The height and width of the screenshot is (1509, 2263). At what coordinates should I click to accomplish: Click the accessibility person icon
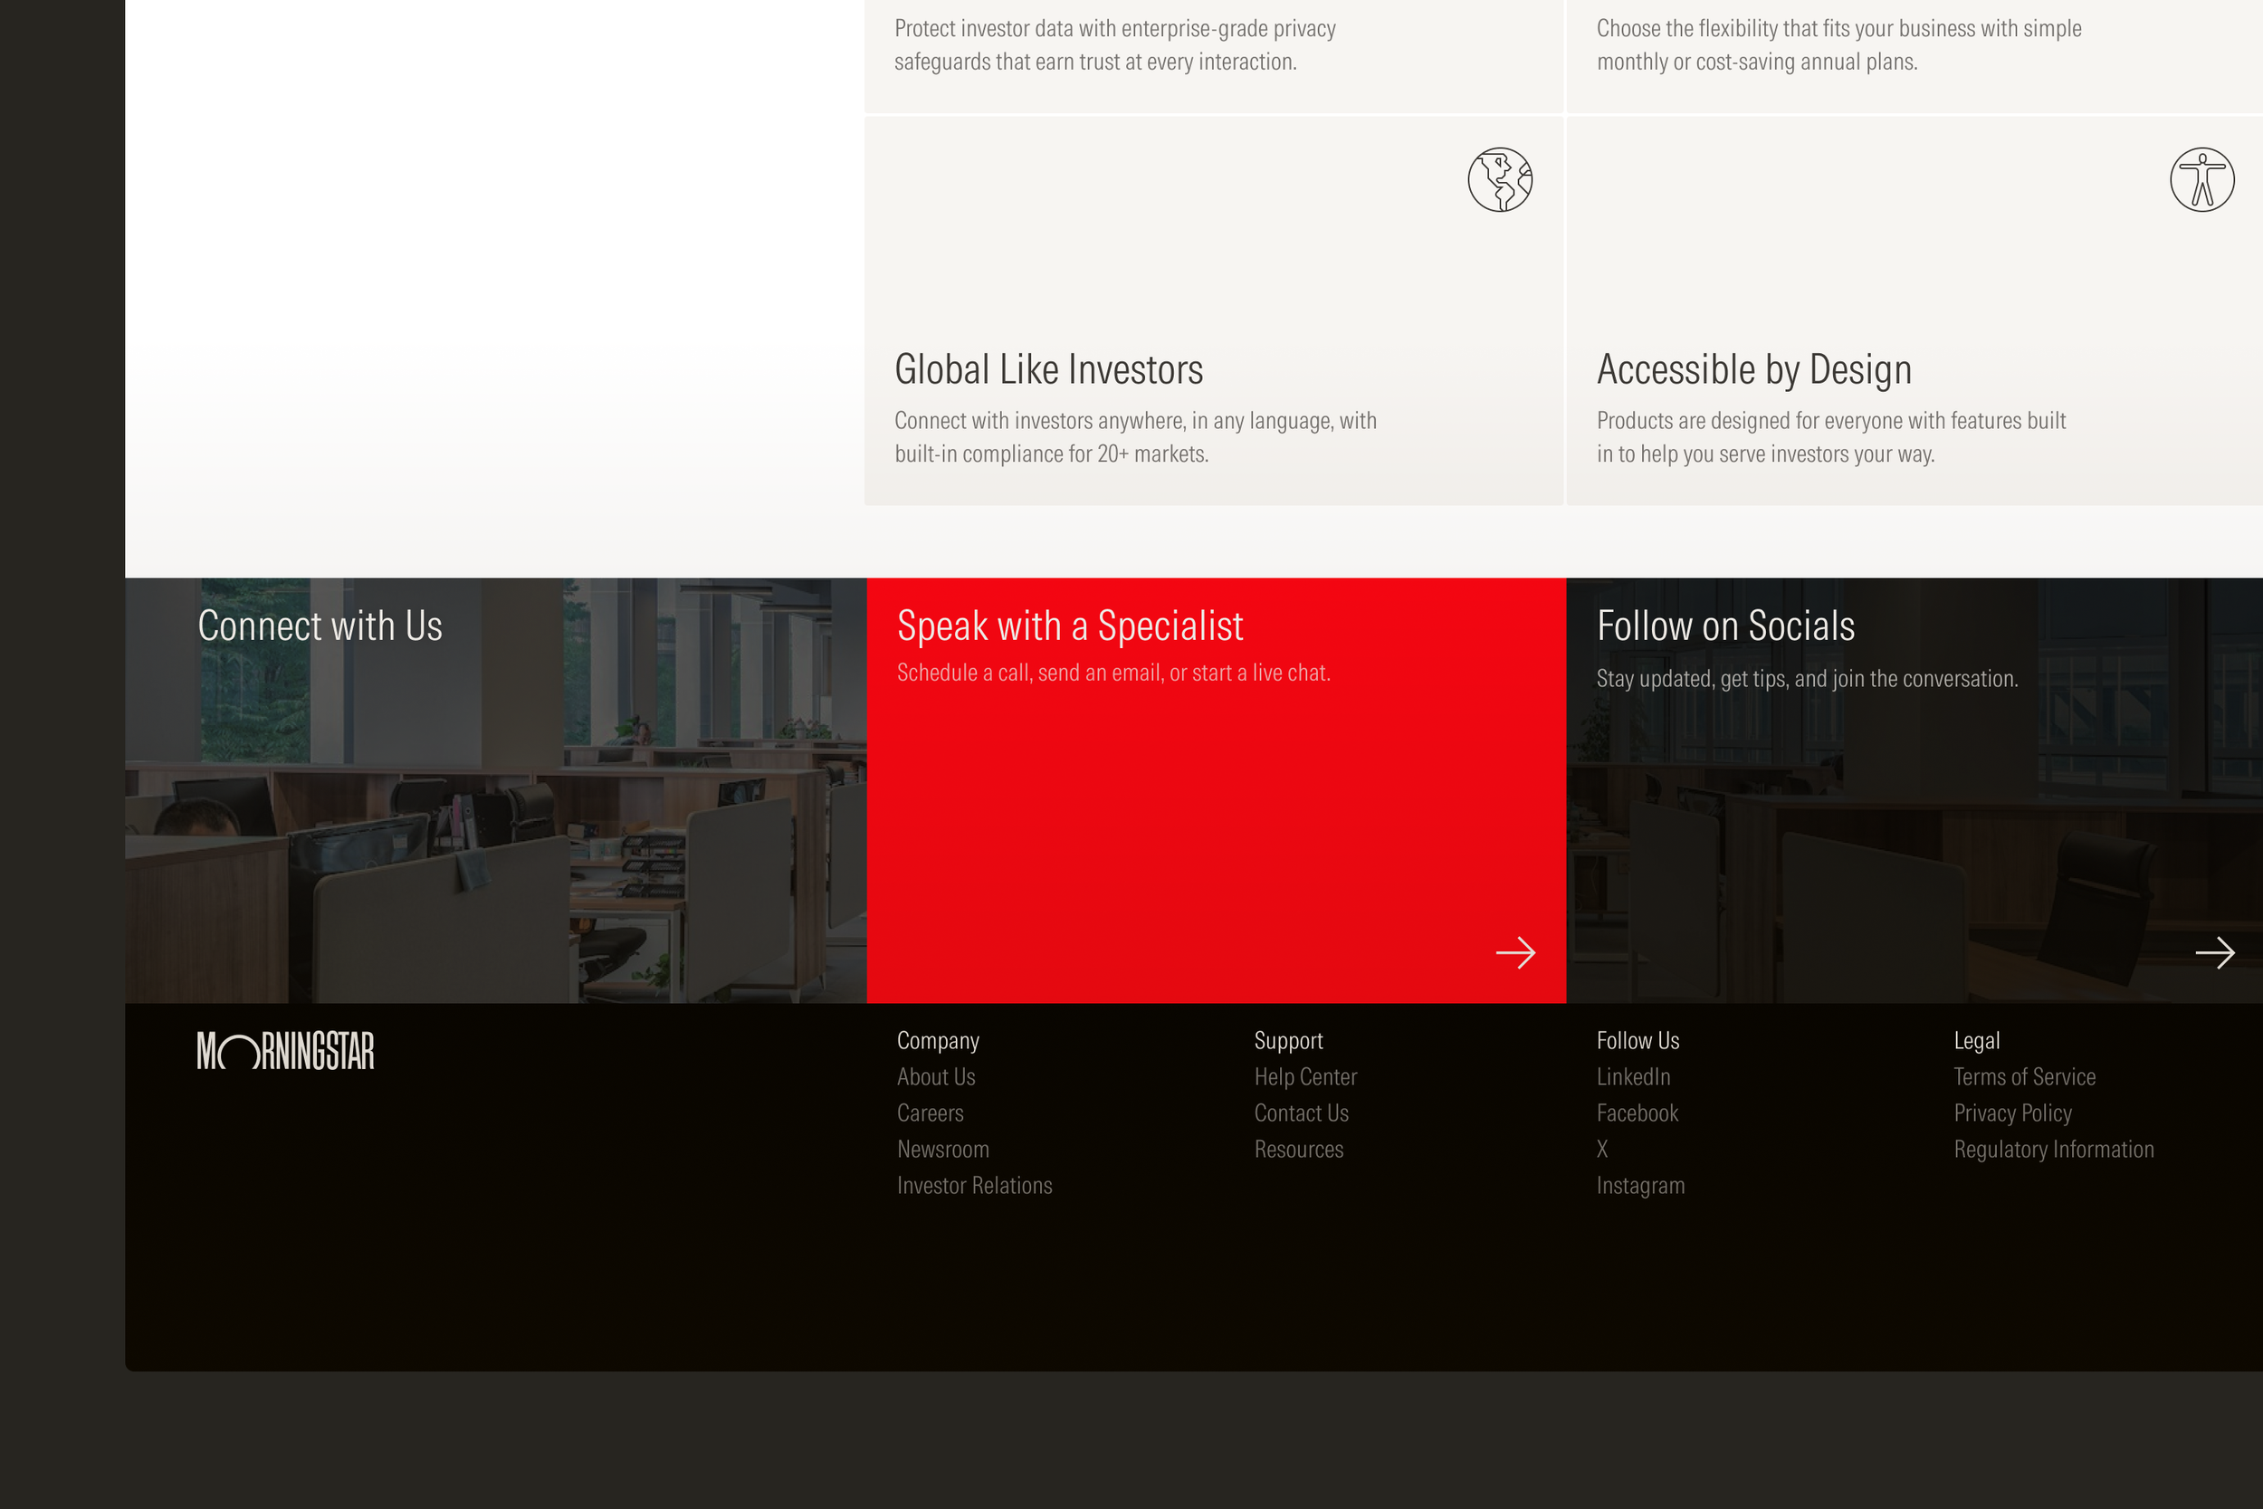tap(2201, 180)
